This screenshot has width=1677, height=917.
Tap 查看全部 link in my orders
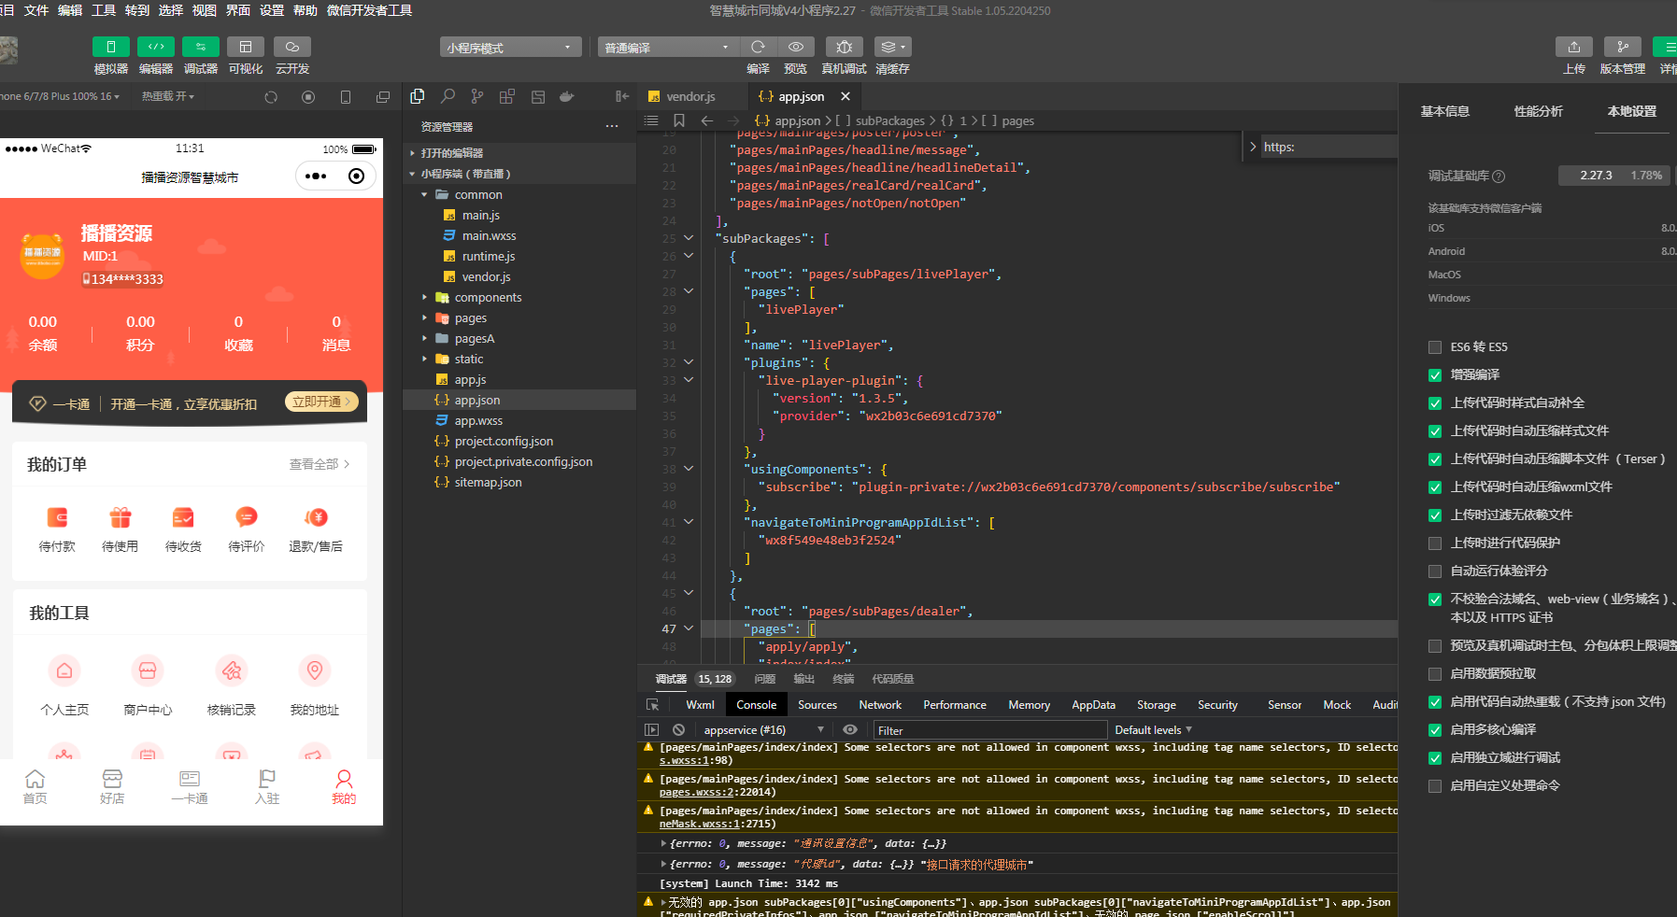pyautogui.click(x=320, y=464)
